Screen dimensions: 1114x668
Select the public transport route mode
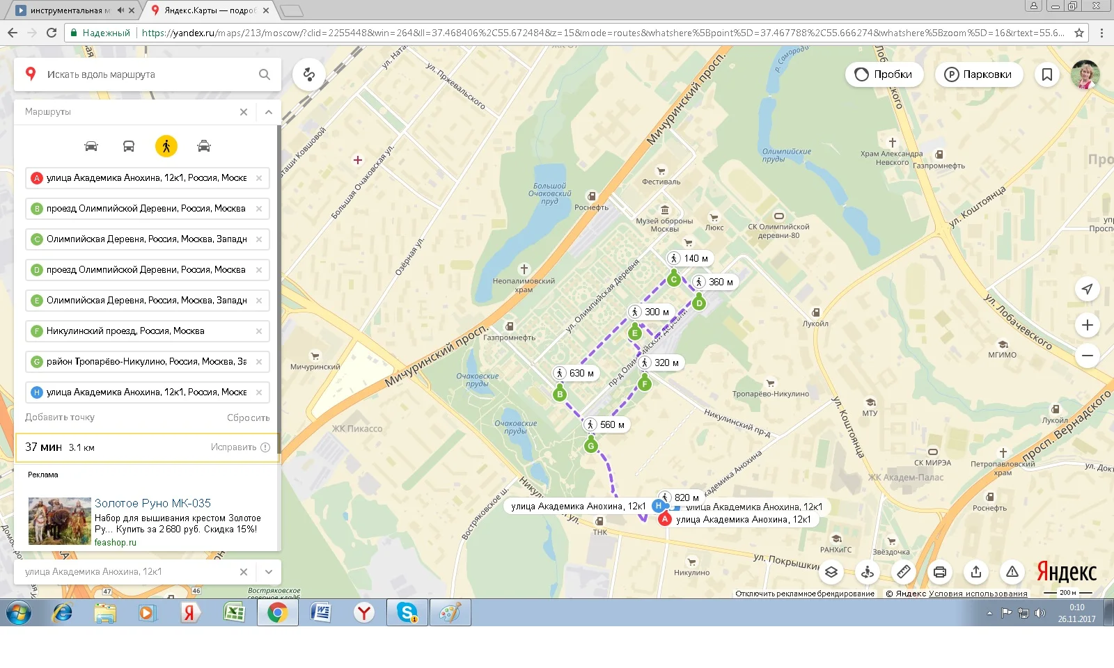129,146
